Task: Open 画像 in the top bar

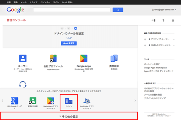Action: pyautogui.click(x=16, y=2)
